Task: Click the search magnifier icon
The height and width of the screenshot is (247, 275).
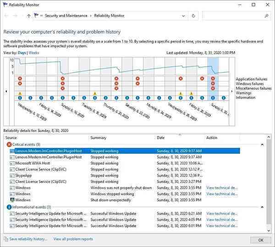Action: (266, 16)
